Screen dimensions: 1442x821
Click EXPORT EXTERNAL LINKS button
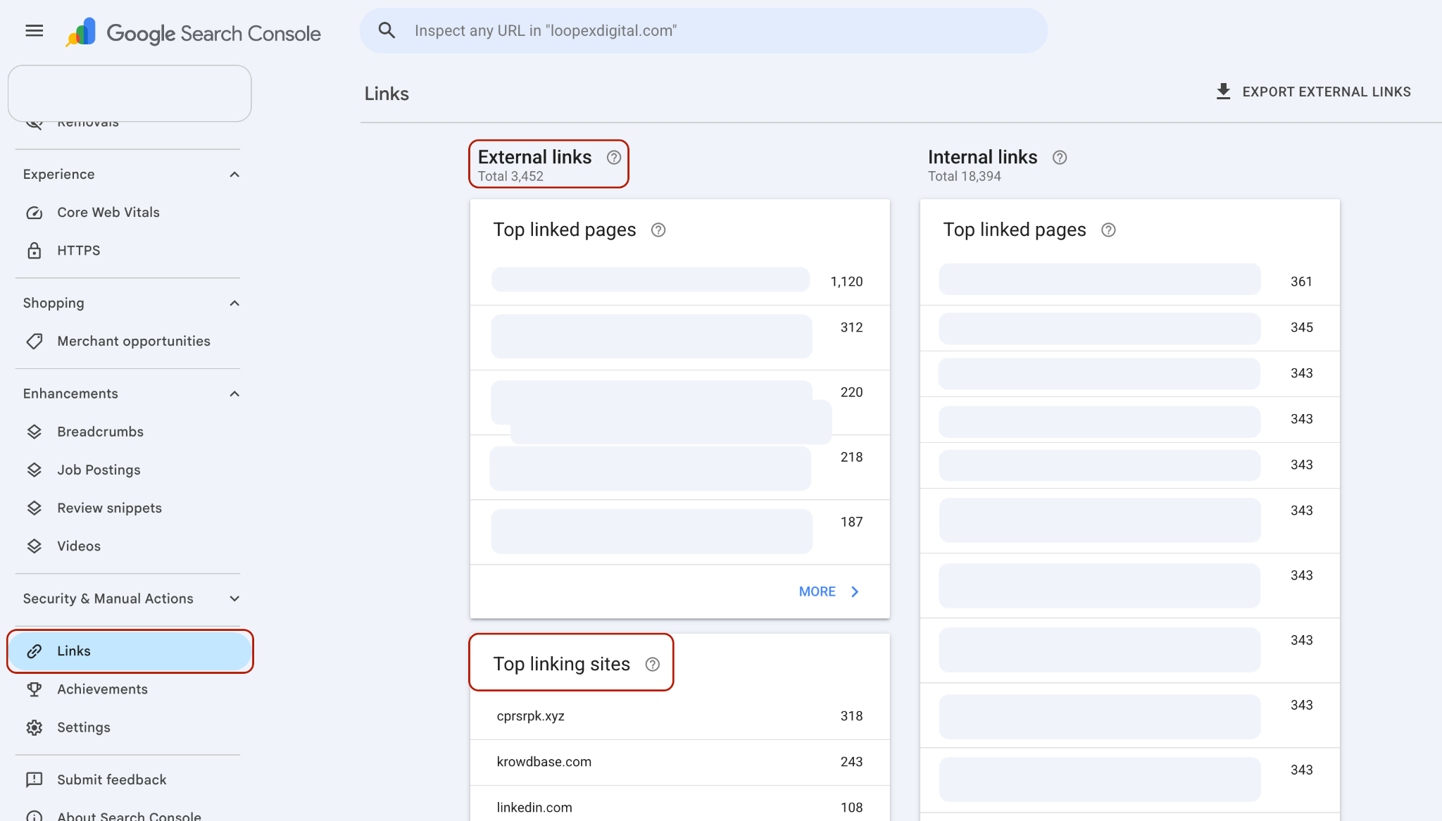1313,92
